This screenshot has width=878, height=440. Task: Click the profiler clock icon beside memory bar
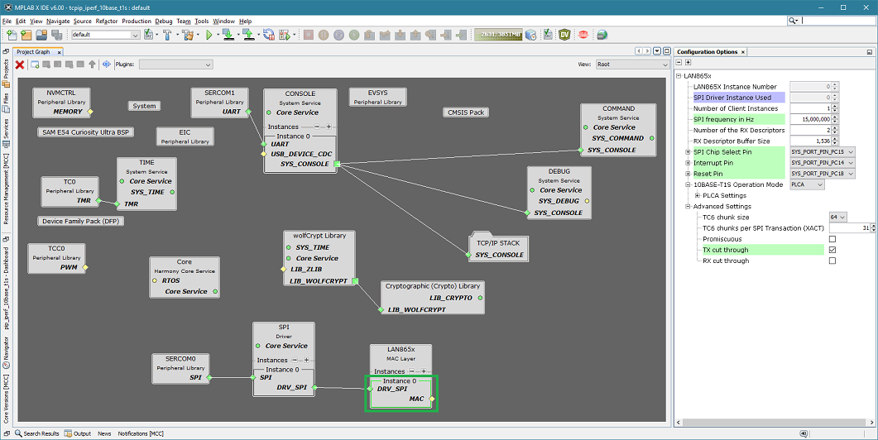point(530,35)
